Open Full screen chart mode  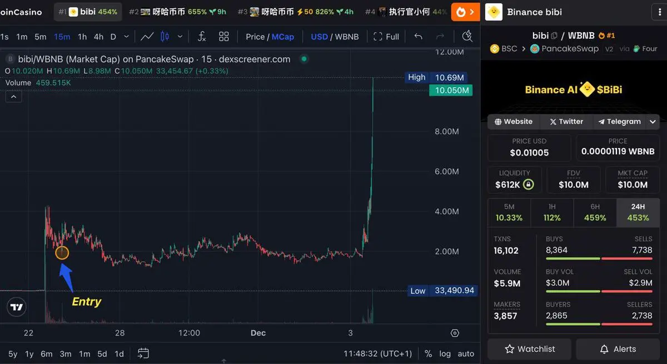point(386,37)
